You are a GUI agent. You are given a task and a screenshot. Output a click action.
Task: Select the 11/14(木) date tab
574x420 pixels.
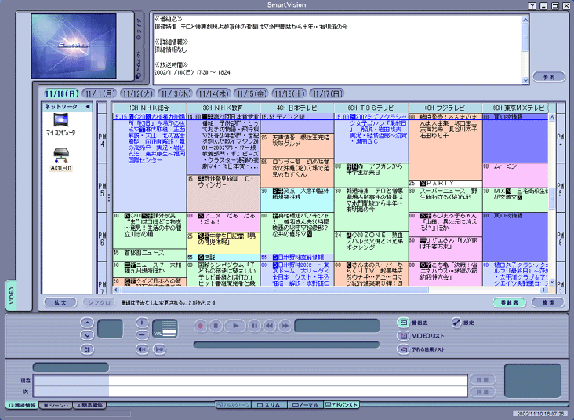click(x=213, y=94)
